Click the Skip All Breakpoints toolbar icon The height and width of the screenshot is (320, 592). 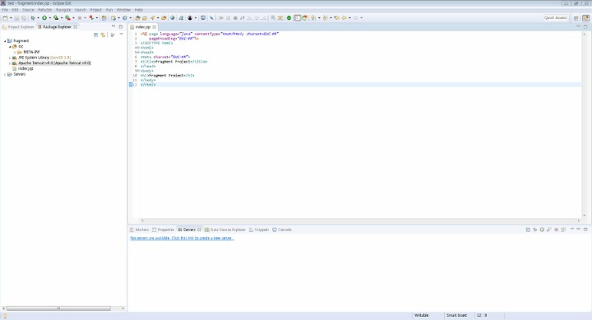(x=212, y=18)
